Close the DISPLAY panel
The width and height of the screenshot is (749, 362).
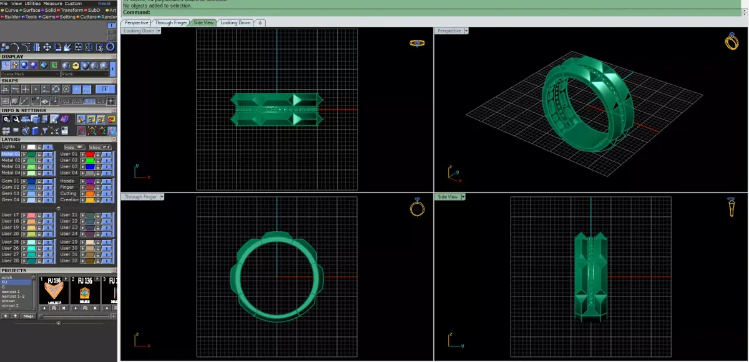pyautogui.click(x=114, y=57)
